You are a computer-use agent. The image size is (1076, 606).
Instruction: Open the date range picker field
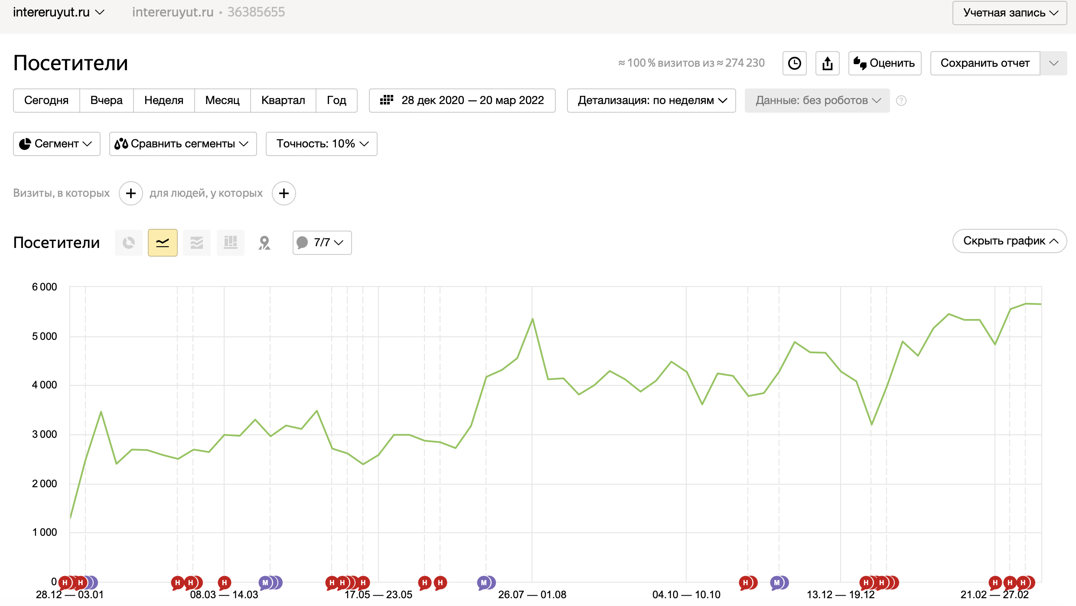(462, 101)
